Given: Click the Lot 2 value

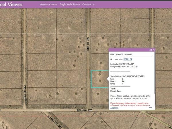Looking at the screenshot, I should click(x=122, y=79).
